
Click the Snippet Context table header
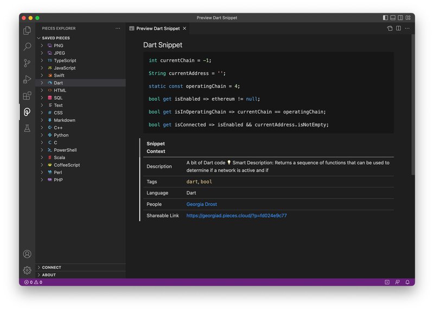coord(156,147)
